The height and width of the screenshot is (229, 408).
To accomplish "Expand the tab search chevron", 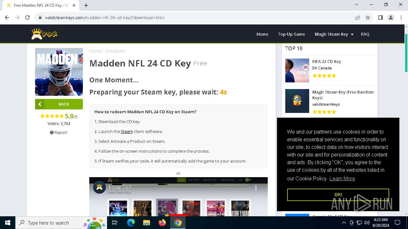I will [357, 4].
